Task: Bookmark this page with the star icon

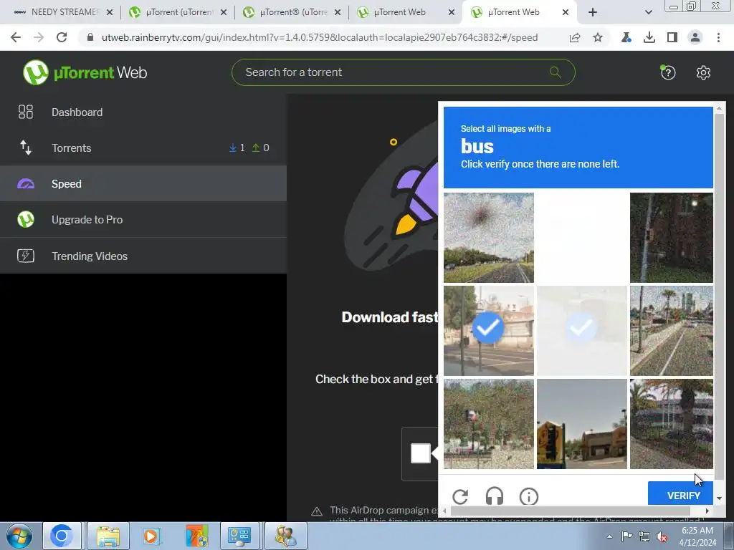Action: (598, 37)
